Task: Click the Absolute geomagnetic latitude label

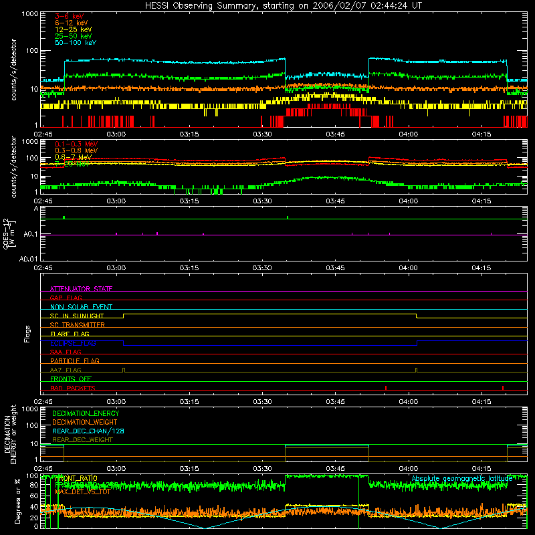Action: (x=462, y=478)
